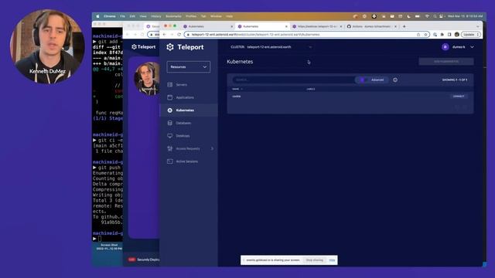Click the cluster name in the table row

click(237, 97)
